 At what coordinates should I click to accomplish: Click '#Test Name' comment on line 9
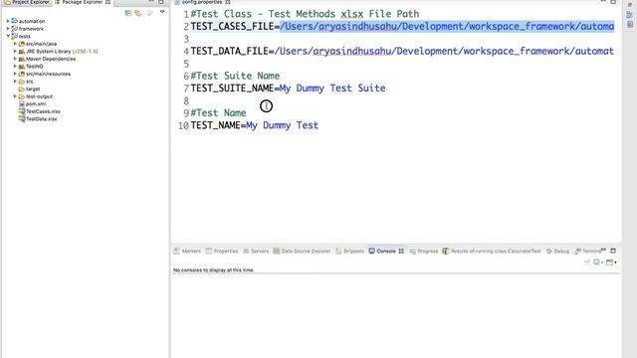pos(218,112)
